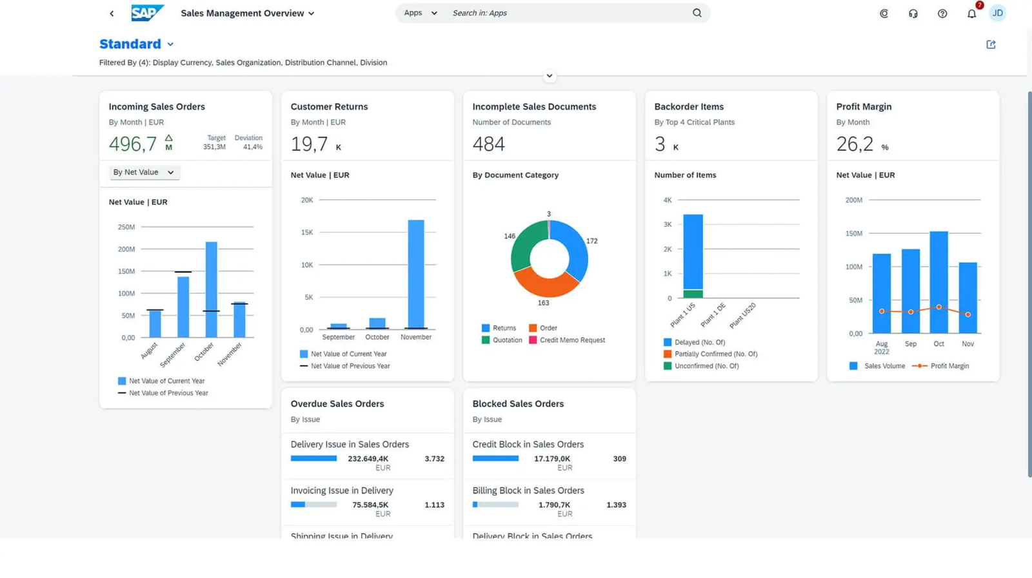Expand the Standard view variant menu

point(170,44)
